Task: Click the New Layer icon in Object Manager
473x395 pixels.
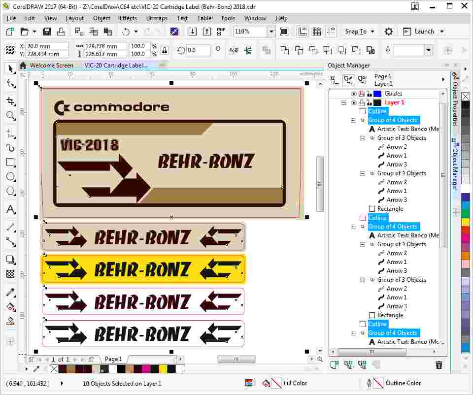Action: 334,365
